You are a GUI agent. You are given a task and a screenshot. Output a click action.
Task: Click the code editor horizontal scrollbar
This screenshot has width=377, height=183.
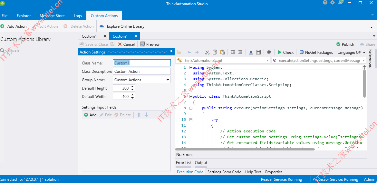[x=245, y=149]
